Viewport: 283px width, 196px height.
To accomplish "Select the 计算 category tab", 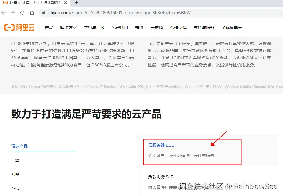I will point(15,160).
